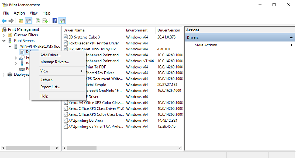Click the Actions pane header title

pyautogui.click(x=193, y=30)
